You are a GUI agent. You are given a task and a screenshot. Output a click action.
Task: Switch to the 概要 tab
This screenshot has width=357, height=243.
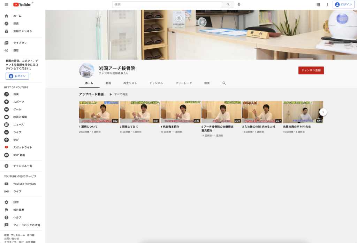[207, 83]
